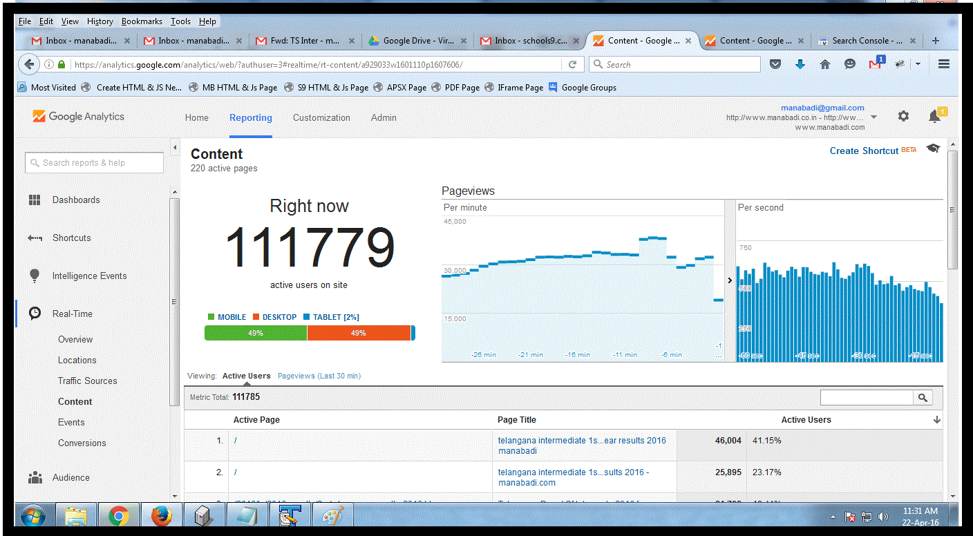Click the graduation cap education icon
The width and height of the screenshot is (973, 536).
[933, 149]
